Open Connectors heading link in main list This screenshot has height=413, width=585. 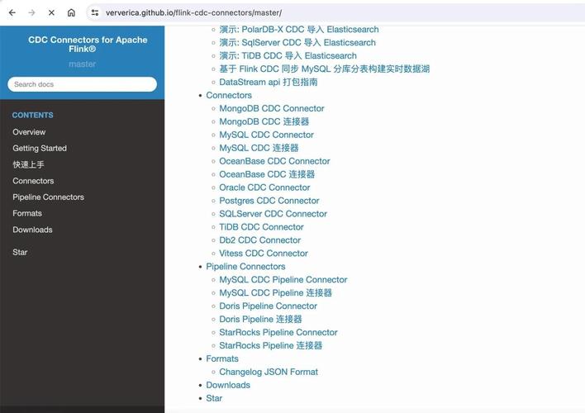tap(229, 95)
